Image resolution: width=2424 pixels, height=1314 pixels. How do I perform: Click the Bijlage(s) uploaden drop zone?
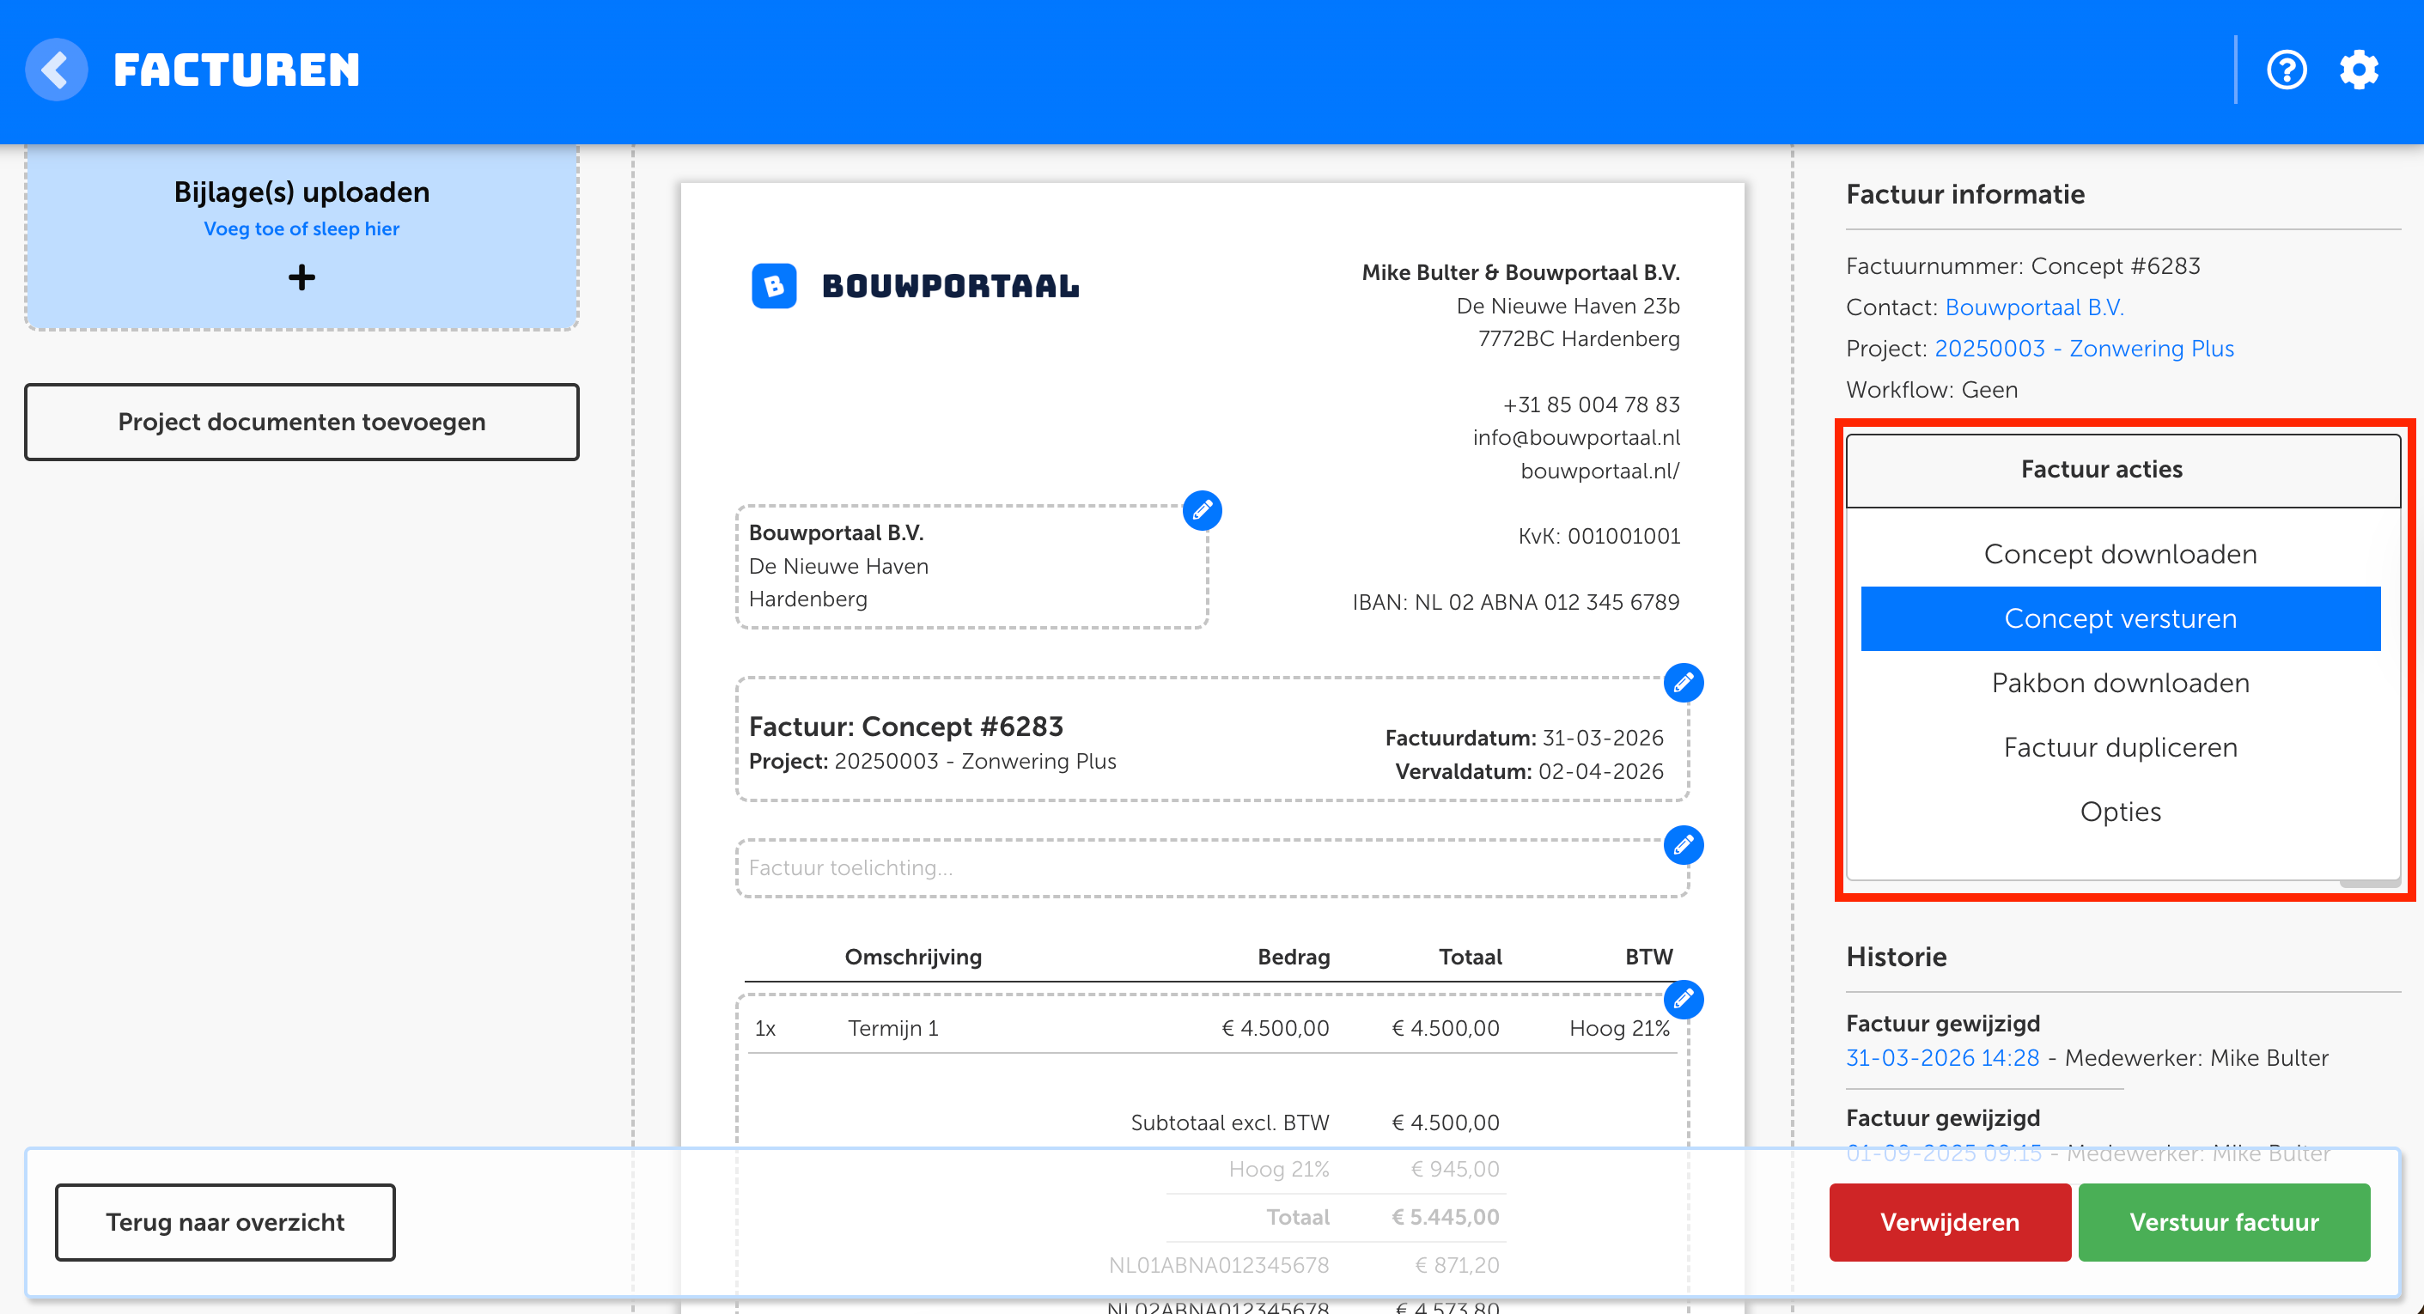click(301, 237)
